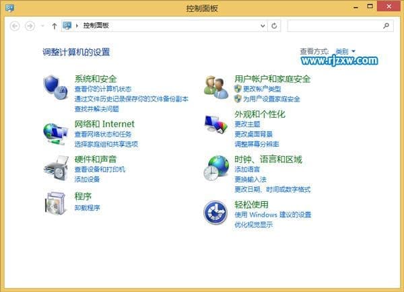Screen dimensions: 404x292
Task: Click 使用 Windows 建议的设置 link
Action: click(273, 215)
